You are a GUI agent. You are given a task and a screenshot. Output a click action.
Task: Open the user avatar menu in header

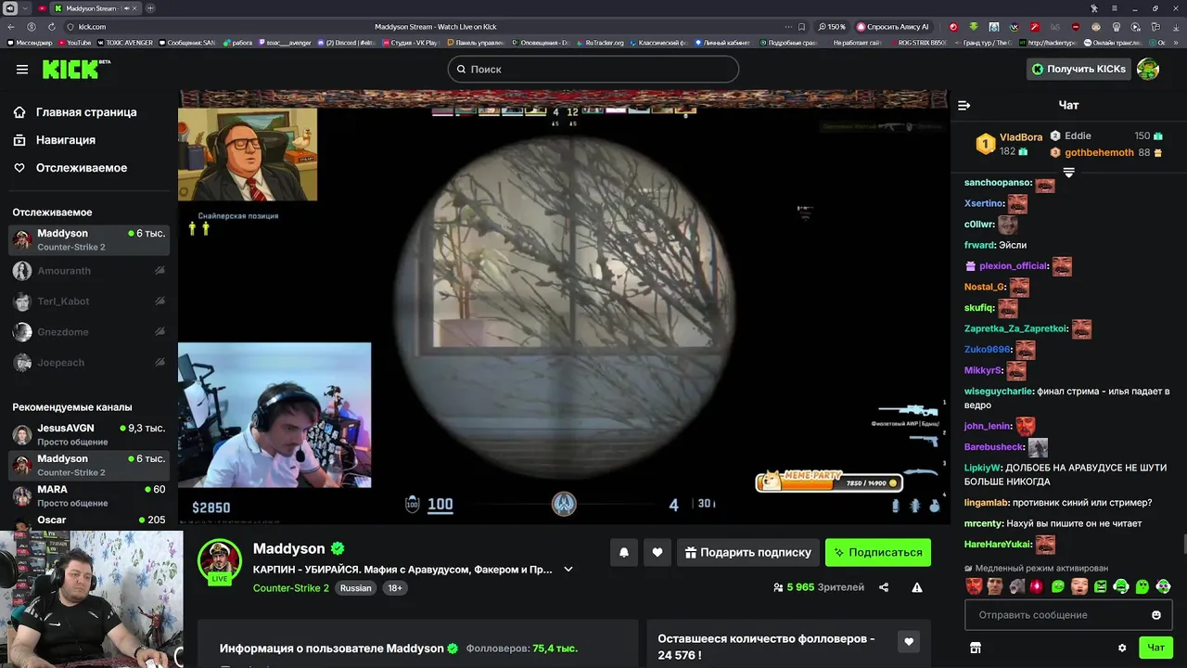tap(1148, 69)
